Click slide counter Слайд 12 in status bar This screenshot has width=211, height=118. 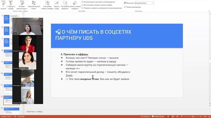tap(6, 117)
